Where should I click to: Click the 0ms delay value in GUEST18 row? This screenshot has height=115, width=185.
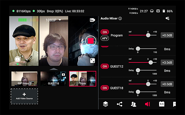pos(167,92)
